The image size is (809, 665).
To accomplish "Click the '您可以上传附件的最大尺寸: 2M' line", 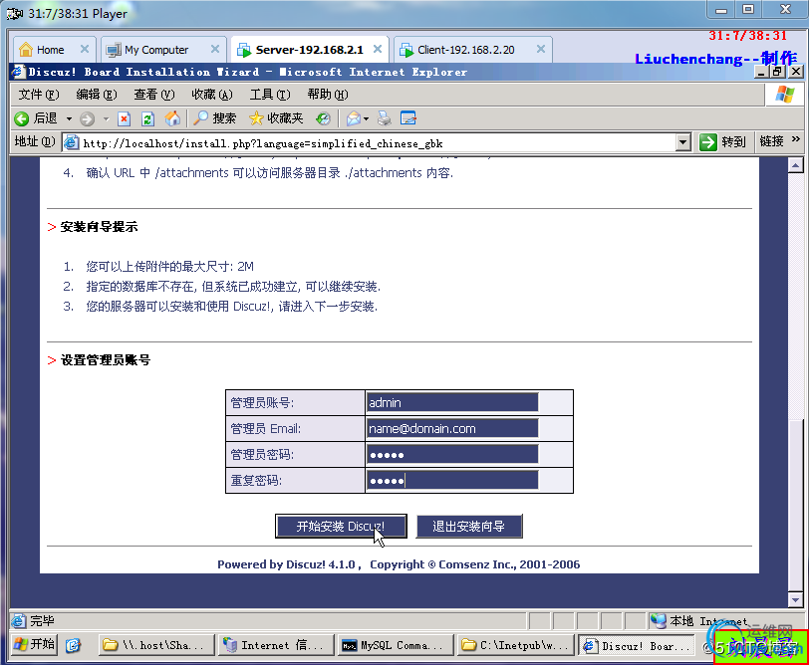I will click(169, 267).
